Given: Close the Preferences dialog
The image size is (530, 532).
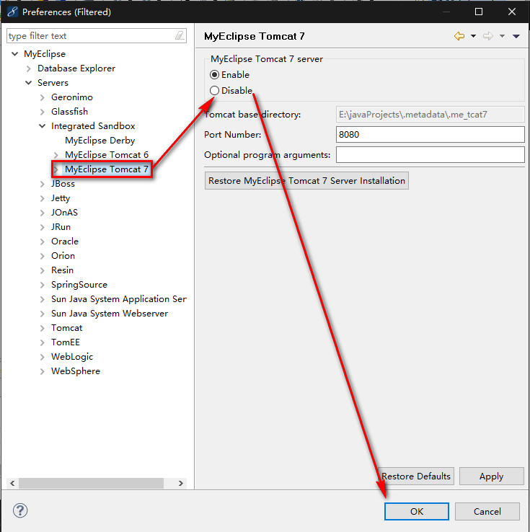Looking at the screenshot, I should click(512, 12).
